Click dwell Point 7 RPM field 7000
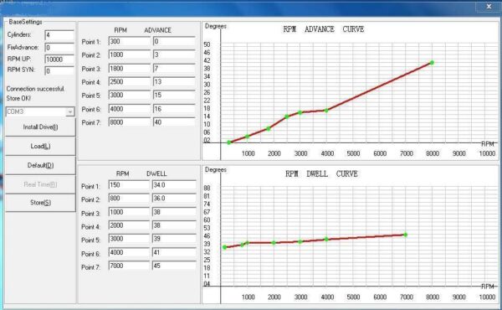This screenshot has height=310, width=502. (x=129, y=266)
